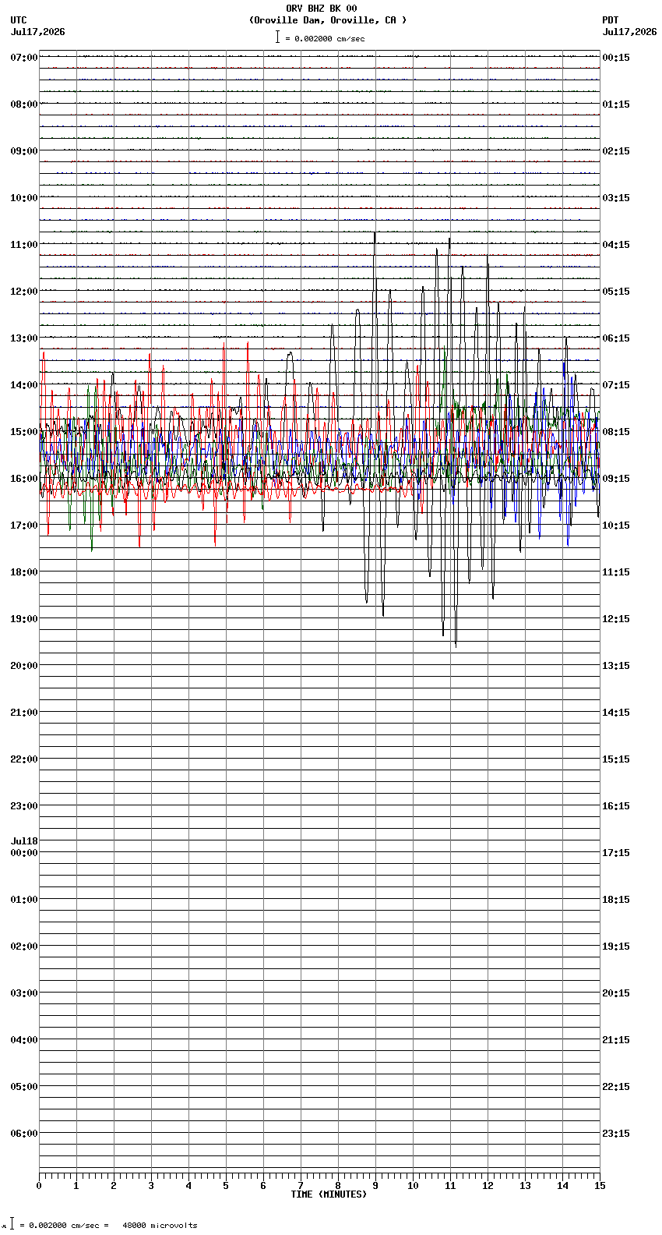Click the '15' tick label on time axis
The image size is (662, 1235).
(599, 1186)
